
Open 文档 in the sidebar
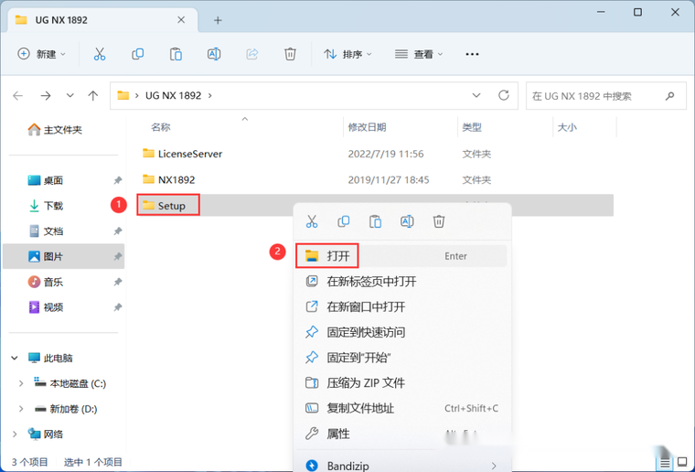46,231
